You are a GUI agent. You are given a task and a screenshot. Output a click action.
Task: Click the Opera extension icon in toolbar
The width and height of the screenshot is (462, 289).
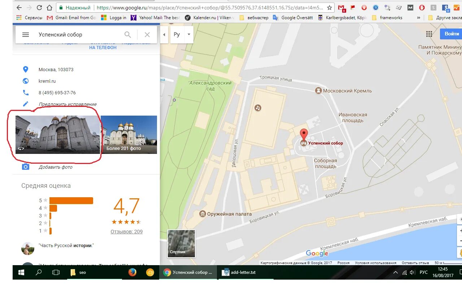coord(422,8)
